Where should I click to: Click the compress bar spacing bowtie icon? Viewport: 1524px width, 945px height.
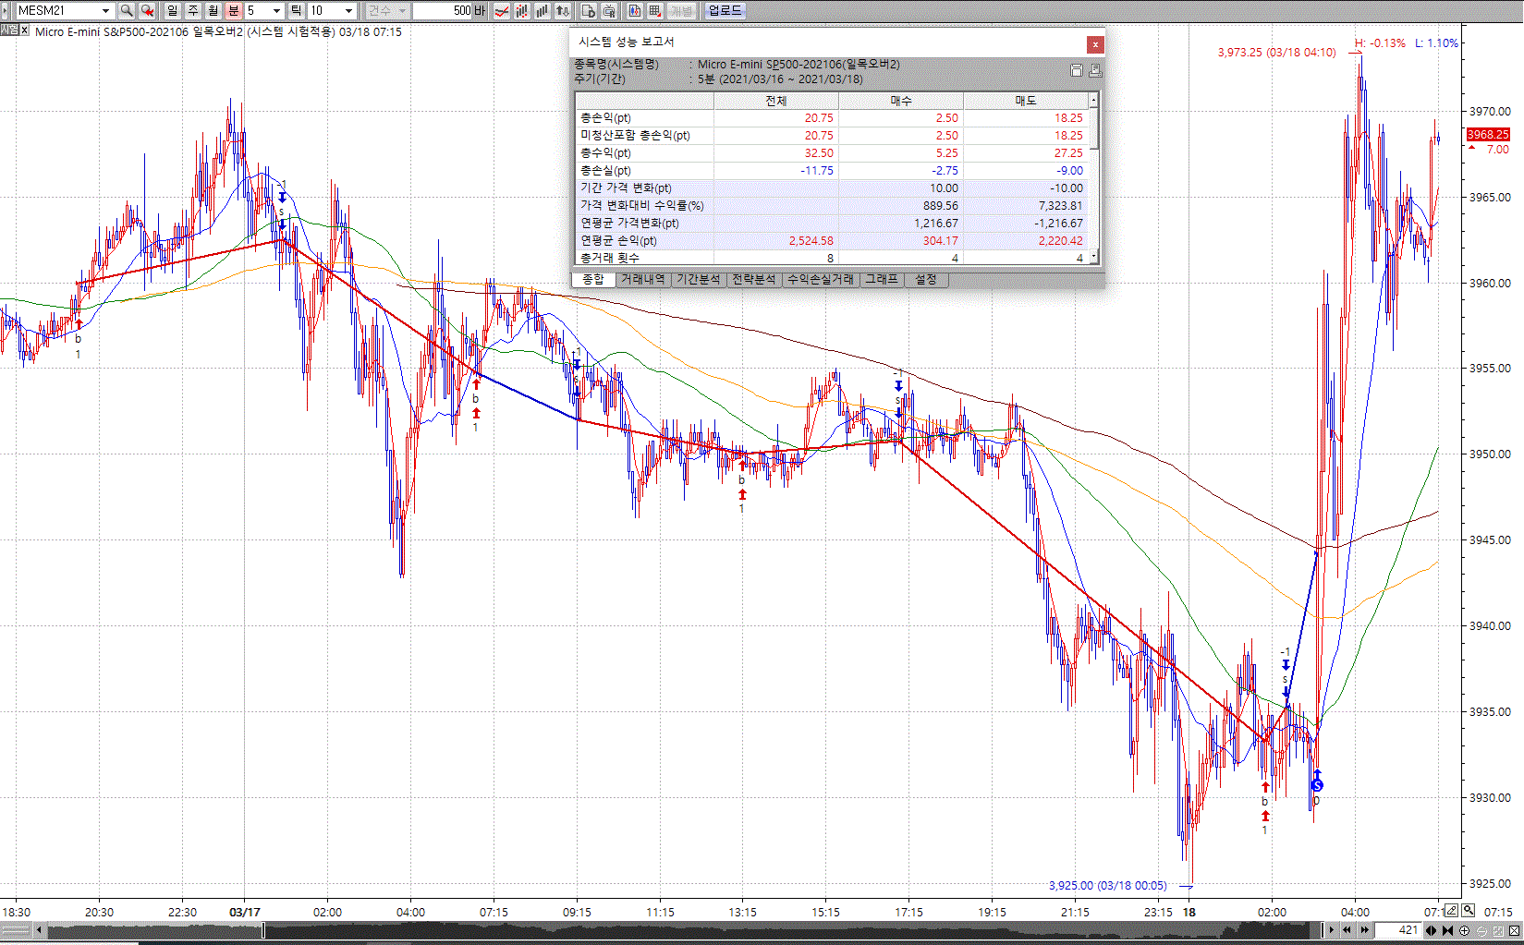click(1447, 930)
